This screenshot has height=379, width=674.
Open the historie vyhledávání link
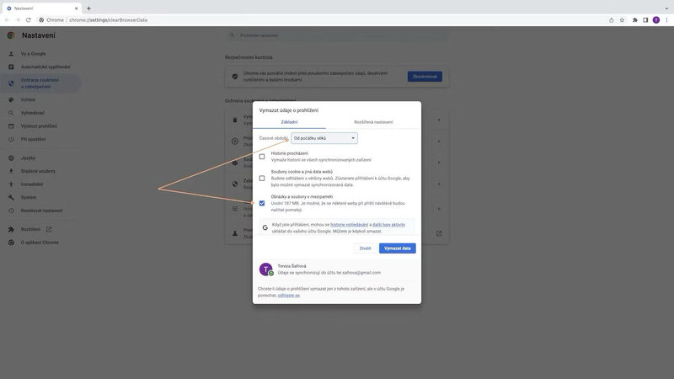(x=349, y=225)
